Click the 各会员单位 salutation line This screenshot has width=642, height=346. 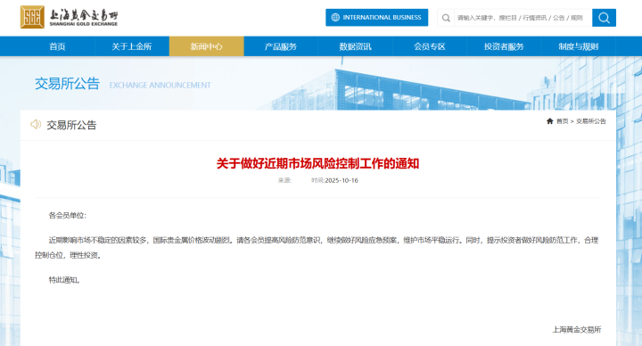(x=68, y=216)
